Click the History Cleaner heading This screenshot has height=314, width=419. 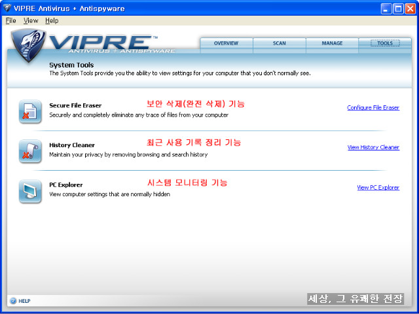pyautogui.click(x=72, y=145)
